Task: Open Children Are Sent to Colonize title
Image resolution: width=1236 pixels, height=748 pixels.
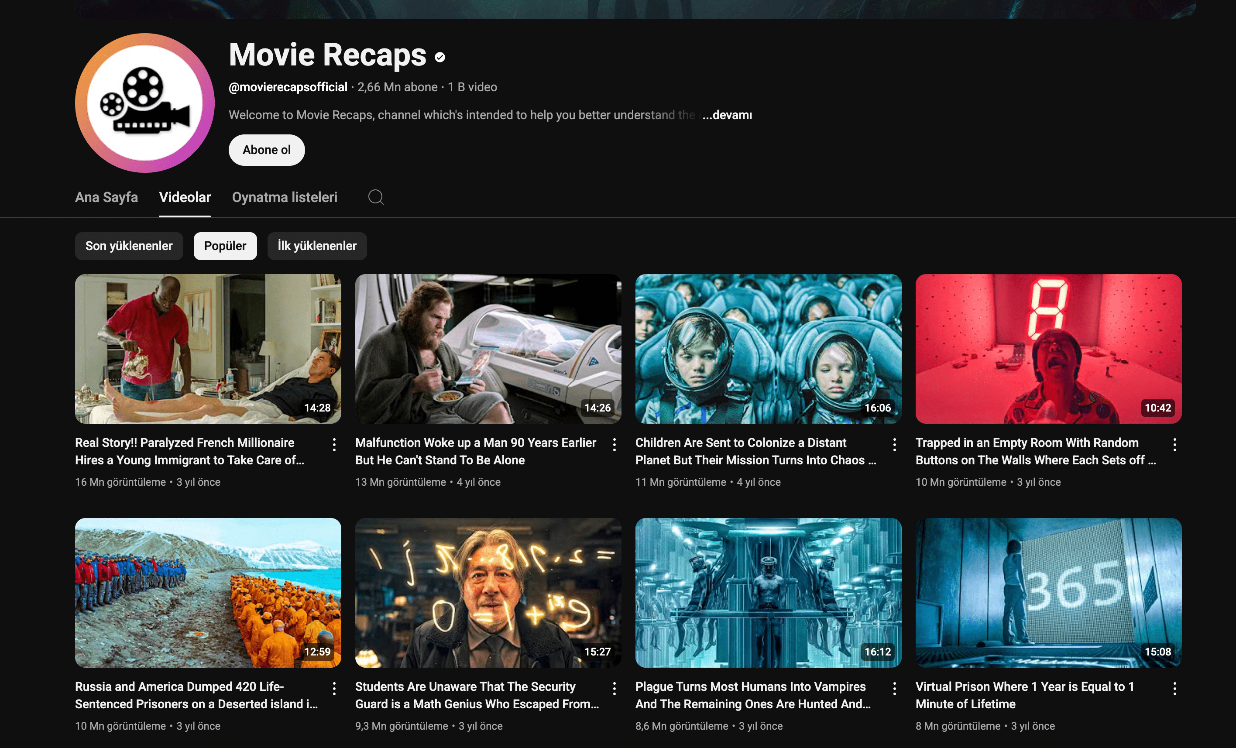Action: click(755, 451)
